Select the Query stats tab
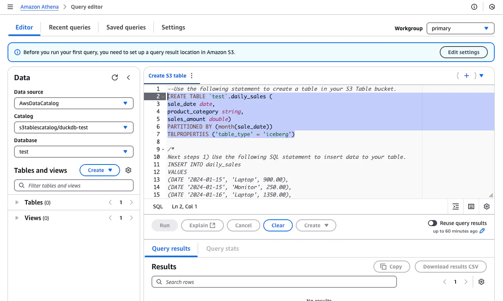The width and height of the screenshot is (503, 301). 223,248
